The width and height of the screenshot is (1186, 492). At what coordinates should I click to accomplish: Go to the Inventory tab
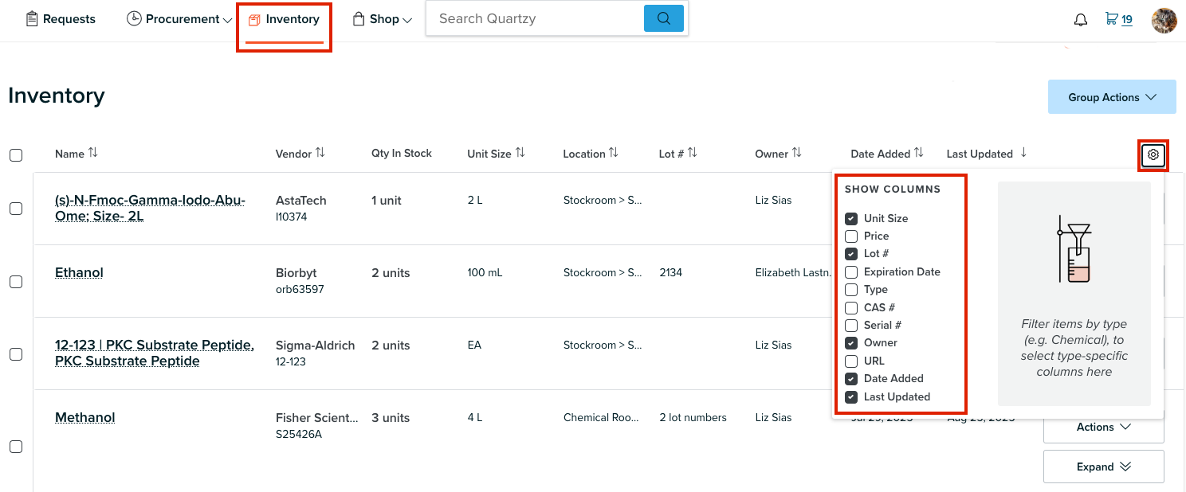tap(284, 19)
